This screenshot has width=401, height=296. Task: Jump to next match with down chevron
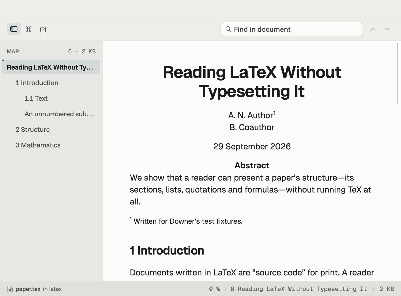[387, 29]
